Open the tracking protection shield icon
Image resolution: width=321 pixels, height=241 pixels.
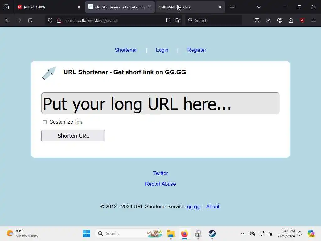[x=50, y=20]
